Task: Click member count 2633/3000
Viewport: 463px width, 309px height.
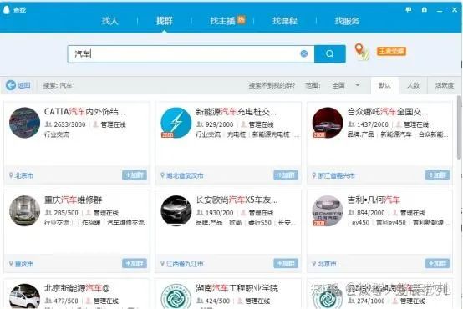Action: tap(69, 124)
